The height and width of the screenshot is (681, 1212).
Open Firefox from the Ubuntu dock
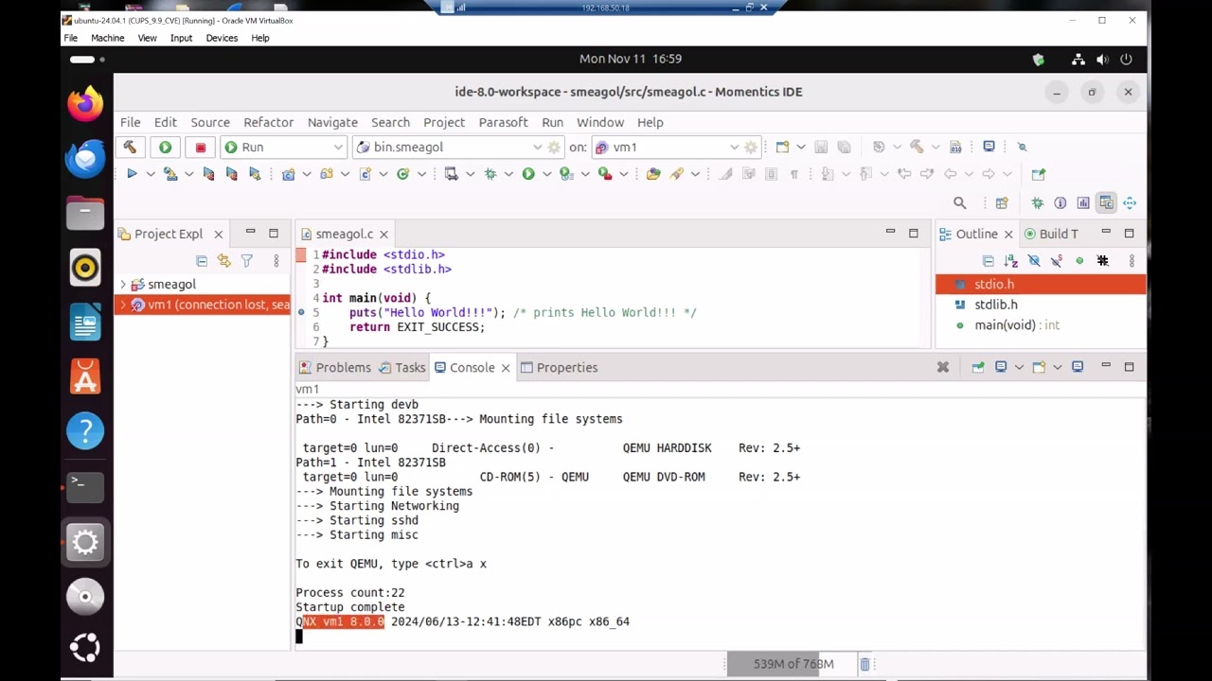[85, 104]
